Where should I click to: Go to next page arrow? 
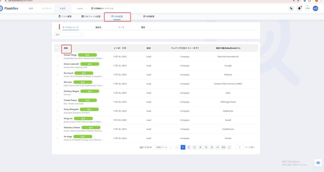click(x=229, y=147)
